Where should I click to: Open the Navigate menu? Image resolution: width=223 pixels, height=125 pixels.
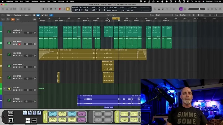coord(35,1)
